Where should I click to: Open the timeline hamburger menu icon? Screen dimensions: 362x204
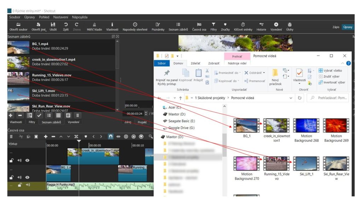11,137
